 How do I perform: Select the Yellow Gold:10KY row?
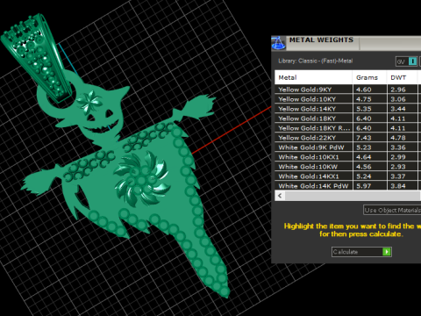point(348,99)
